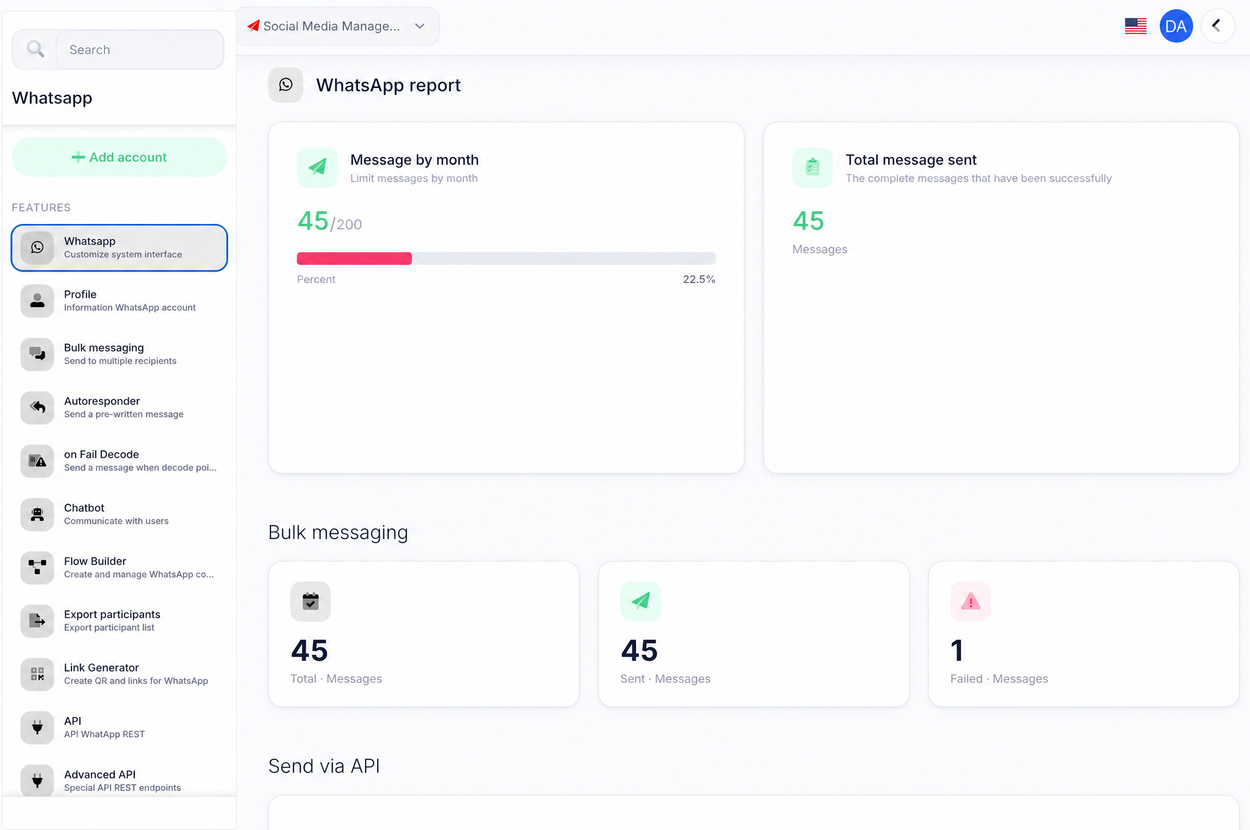Viewport: 1250px width, 830px height.
Task: Click the Send via API section heading
Action: coord(324,766)
